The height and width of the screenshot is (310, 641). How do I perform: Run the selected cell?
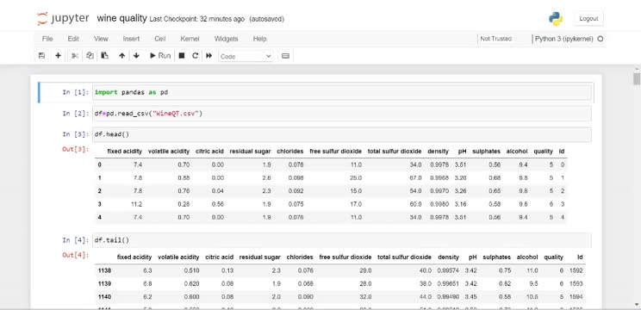point(160,56)
